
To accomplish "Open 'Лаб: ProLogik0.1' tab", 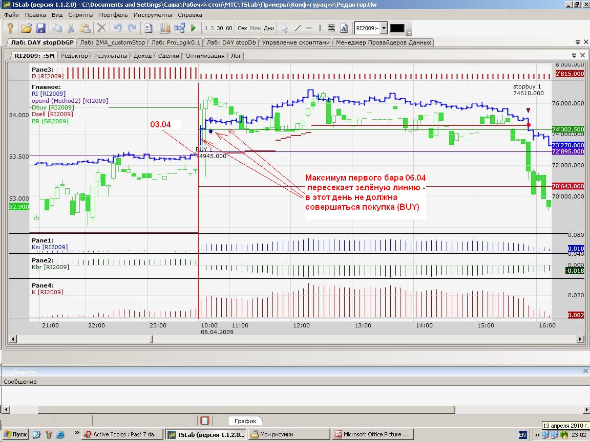I will (x=177, y=42).
